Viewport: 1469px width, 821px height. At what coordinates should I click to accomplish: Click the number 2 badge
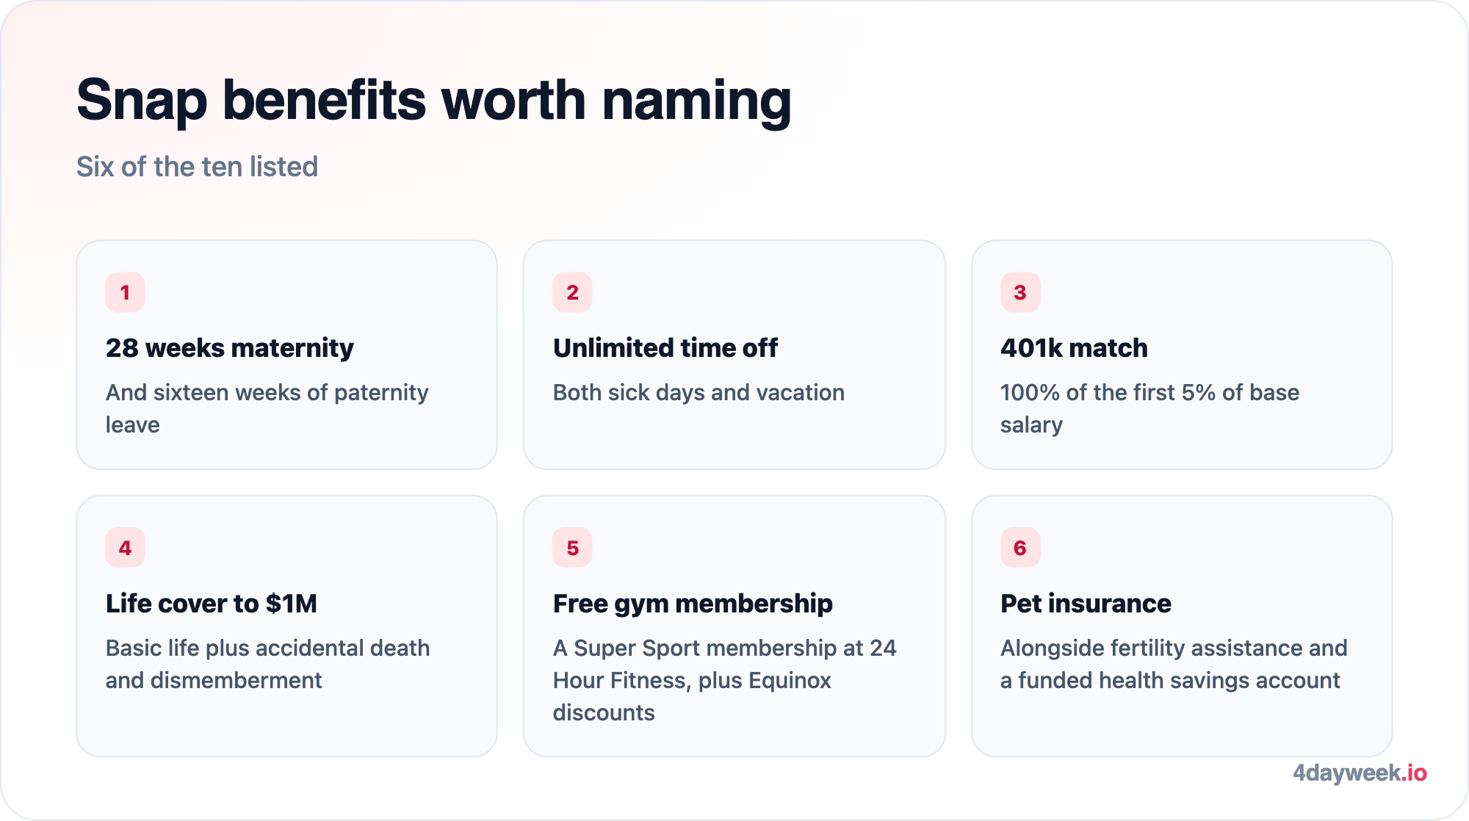[x=572, y=292]
